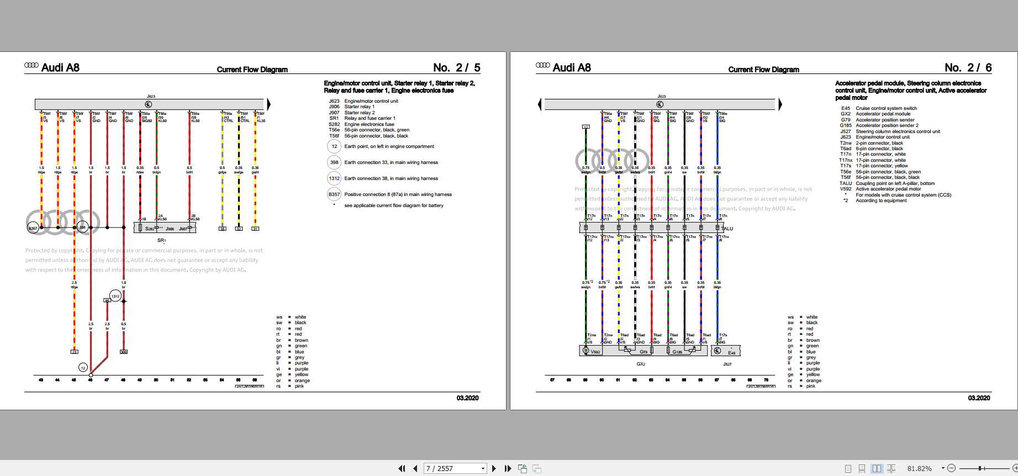Click the 81.82% zoom value field
1018x476 pixels.
point(920,469)
